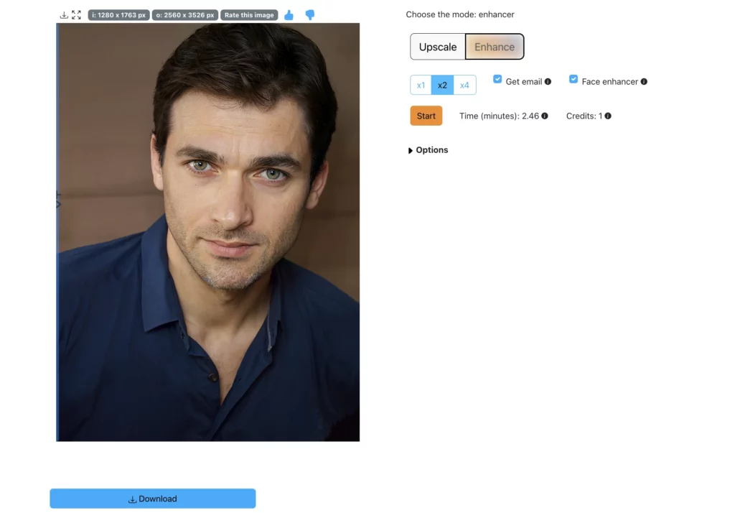
Task: Select the Enhance mode tab
Action: click(x=494, y=46)
